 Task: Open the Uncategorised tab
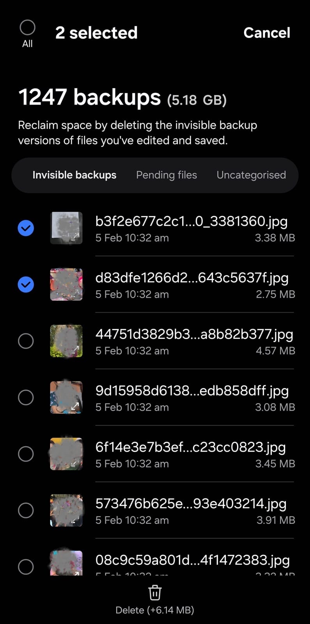[251, 175]
